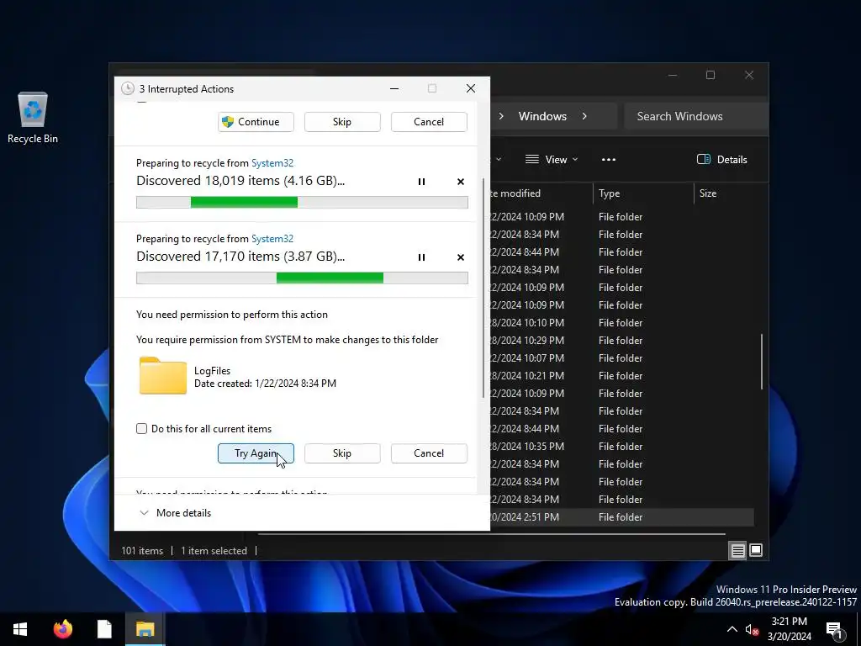Viewport: 861px width, 646px height.
Task: Maximize the File Explorer window
Action: [710, 75]
